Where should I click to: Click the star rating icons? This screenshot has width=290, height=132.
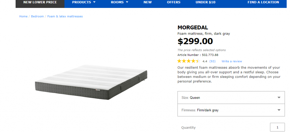[188, 61]
